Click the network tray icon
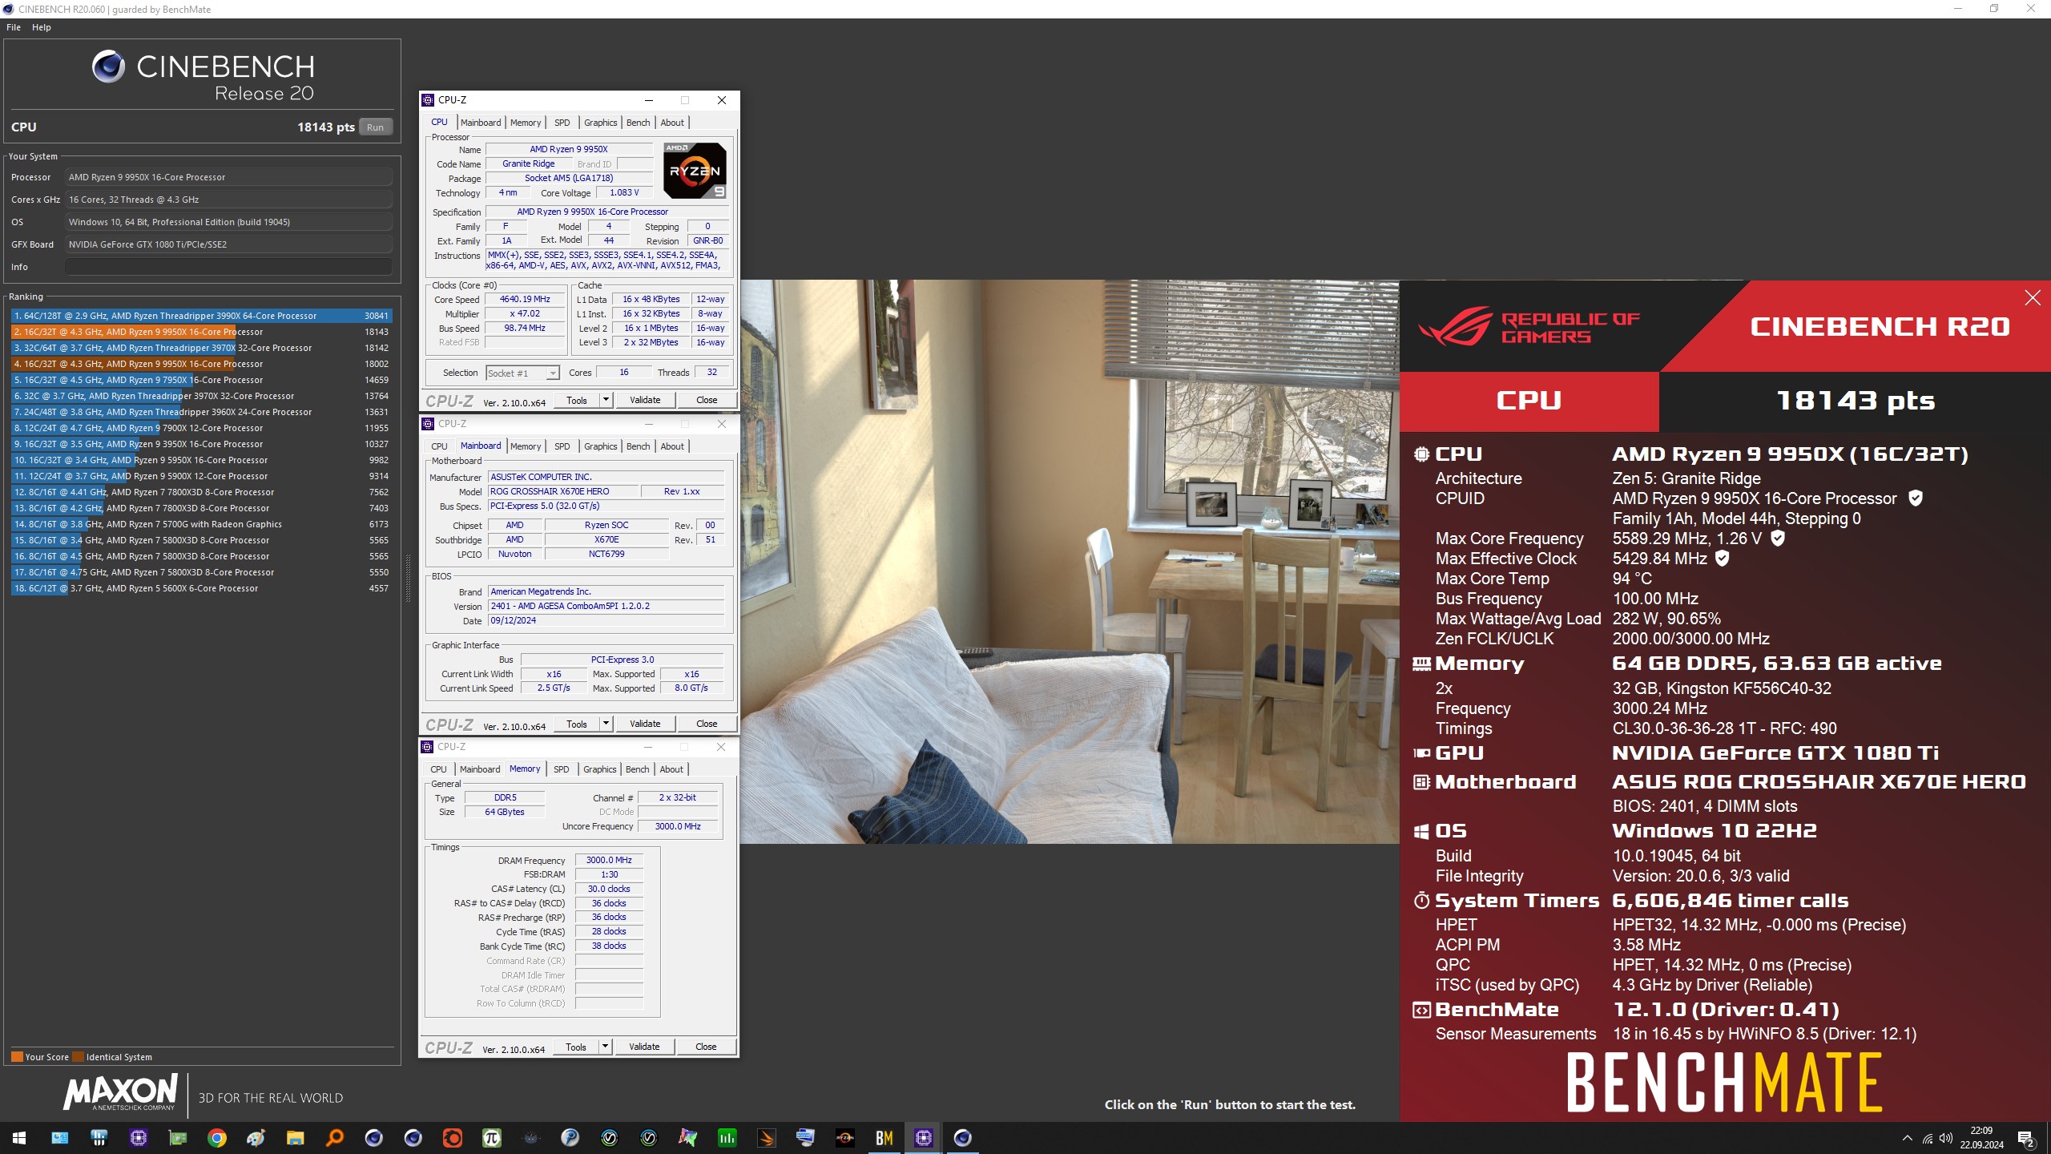 tap(1927, 1138)
